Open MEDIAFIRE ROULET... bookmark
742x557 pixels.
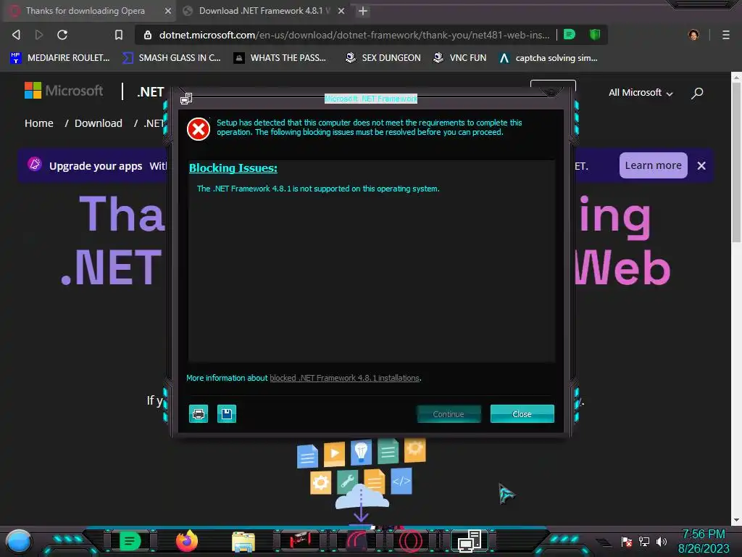tap(59, 58)
